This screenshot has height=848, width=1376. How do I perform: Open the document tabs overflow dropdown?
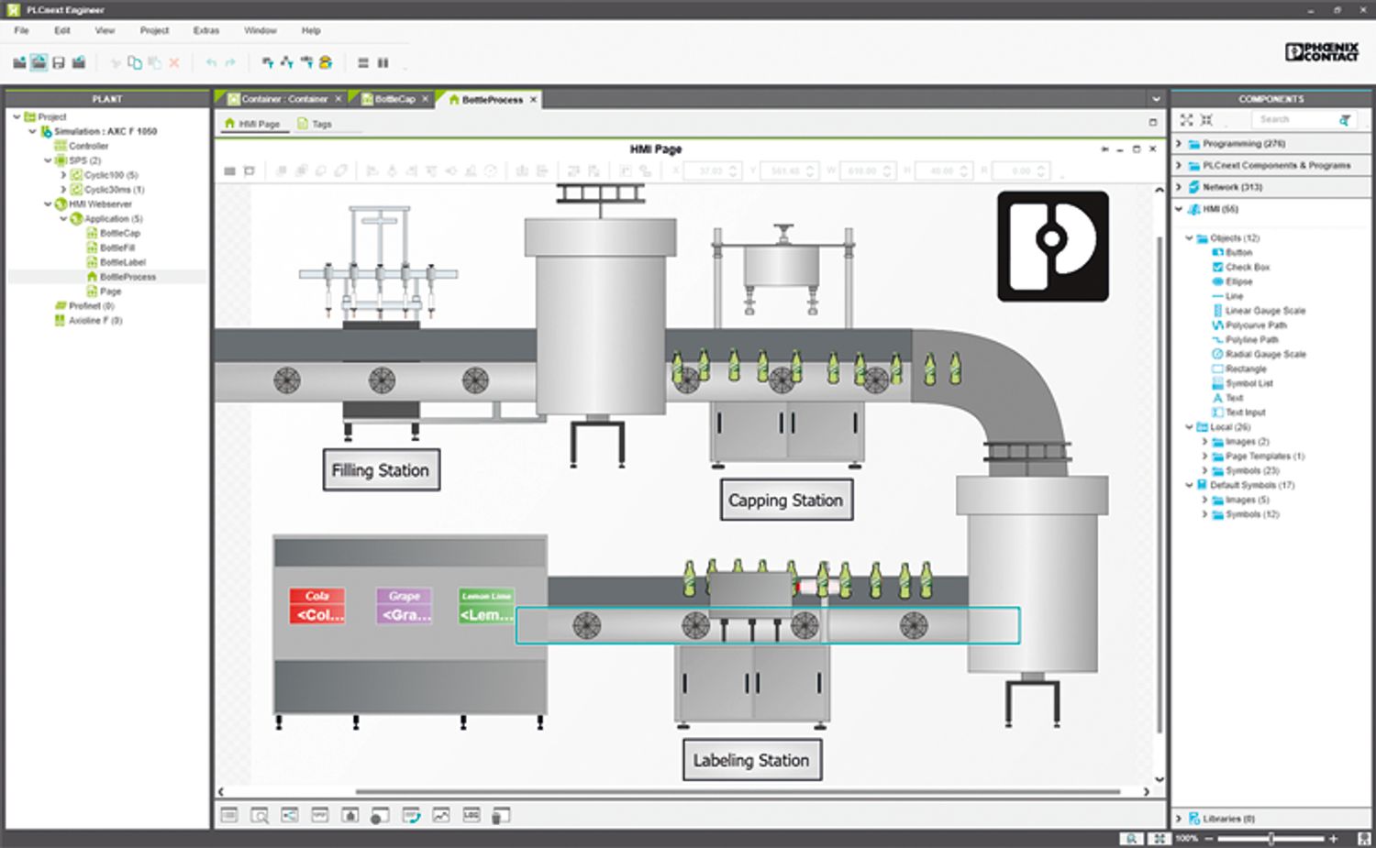tap(1156, 99)
